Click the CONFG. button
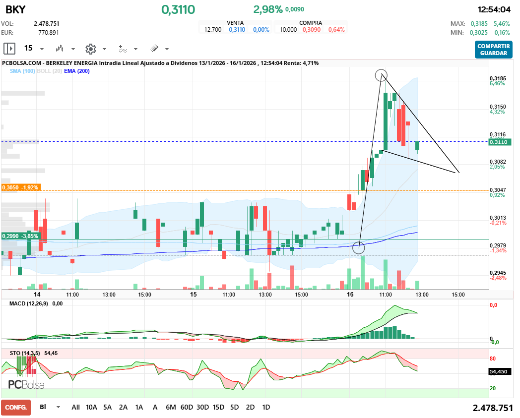 coord(16,408)
